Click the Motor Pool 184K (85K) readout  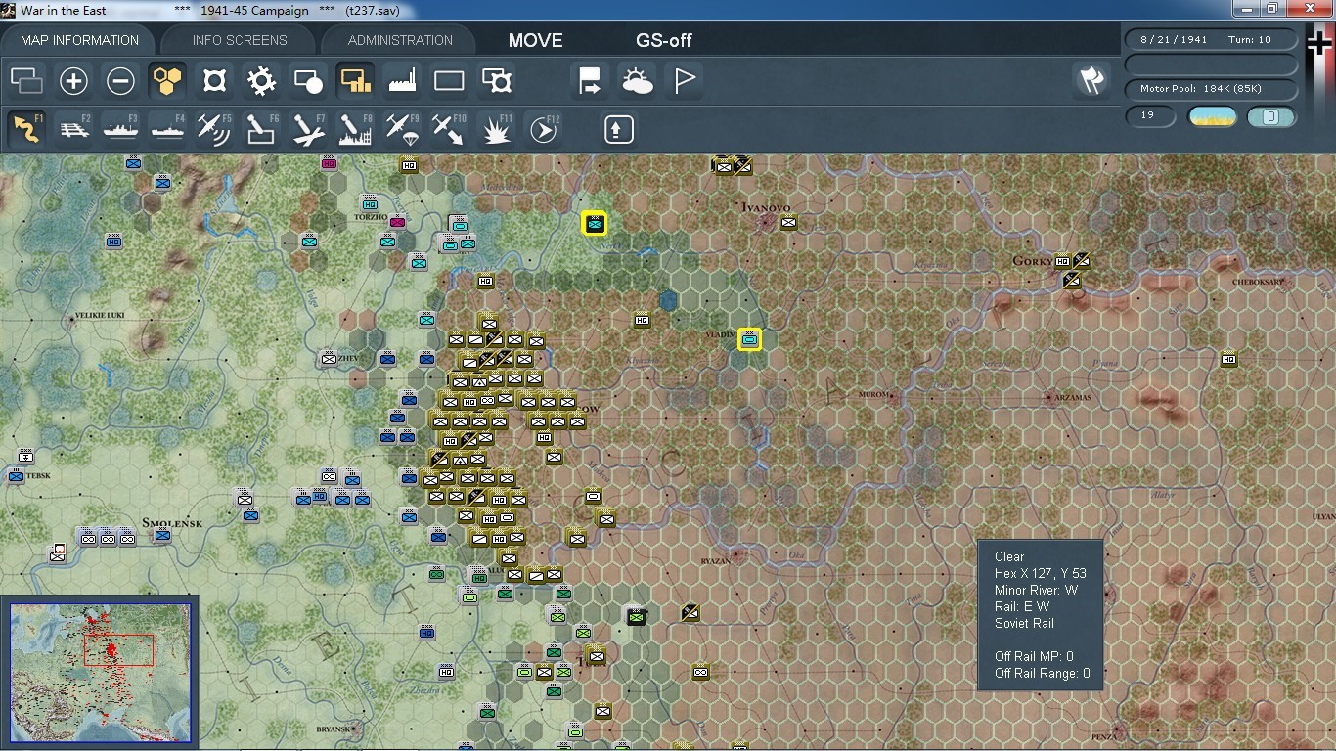point(1212,89)
